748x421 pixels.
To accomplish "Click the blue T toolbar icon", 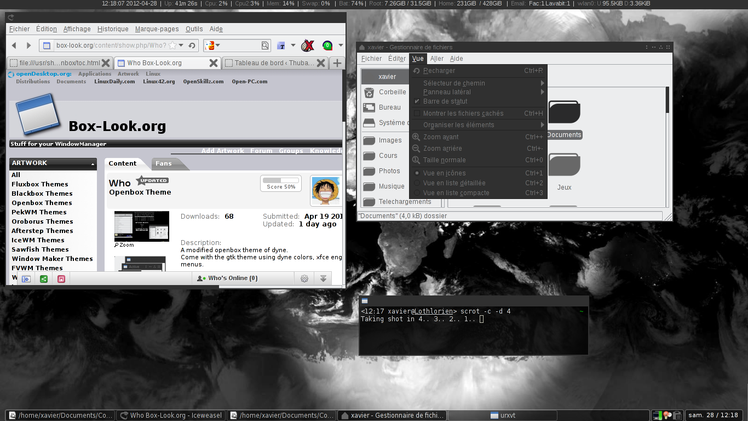I will click(281, 45).
